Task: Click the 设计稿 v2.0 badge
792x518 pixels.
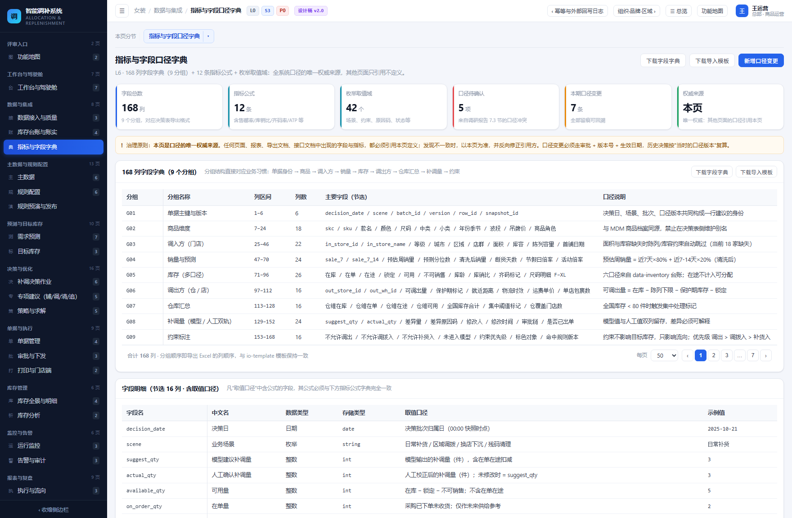Action: click(x=310, y=11)
